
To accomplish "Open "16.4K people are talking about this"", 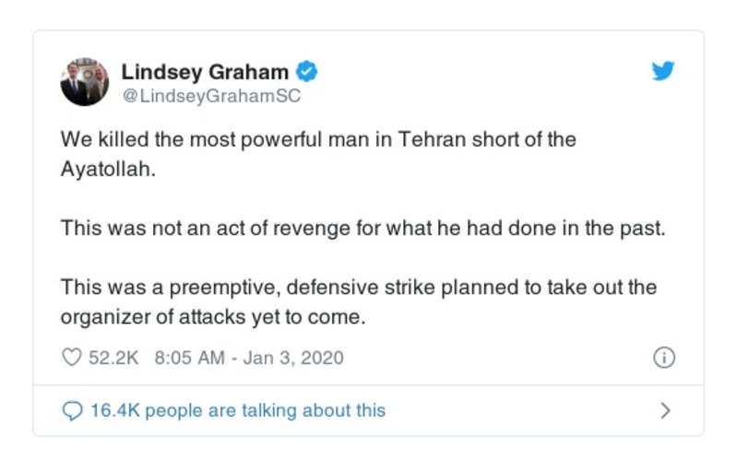I will tap(237, 410).
